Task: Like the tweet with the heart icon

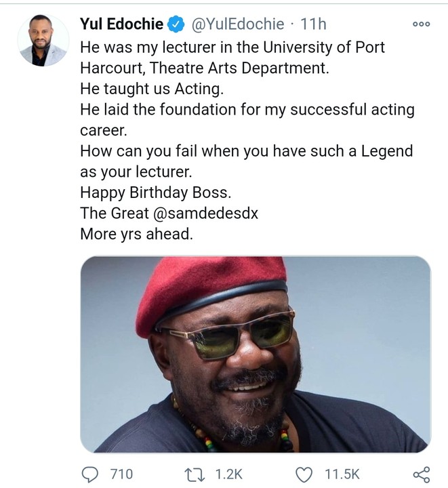Action: [306, 474]
